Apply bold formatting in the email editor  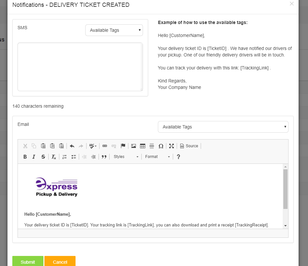25,157
